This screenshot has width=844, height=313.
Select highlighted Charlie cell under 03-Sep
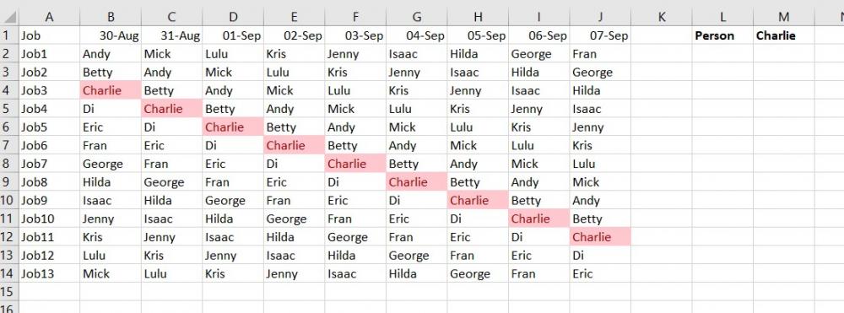(x=355, y=164)
